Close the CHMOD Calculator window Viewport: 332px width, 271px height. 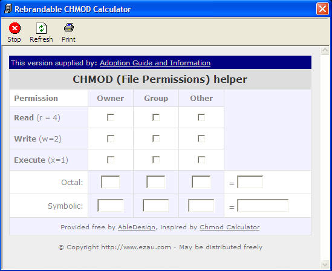tap(322, 9)
